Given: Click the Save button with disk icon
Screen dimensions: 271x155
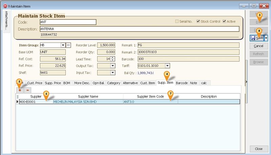Looking at the screenshot, I should (257, 38).
